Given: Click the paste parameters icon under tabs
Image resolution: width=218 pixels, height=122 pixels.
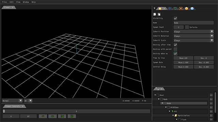Looking at the screenshot, I should coord(159,14).
